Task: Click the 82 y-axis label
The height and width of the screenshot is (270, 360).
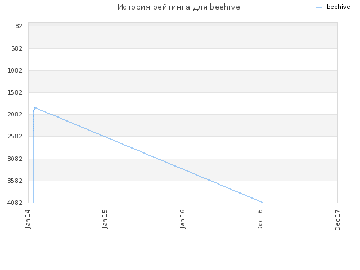Action: point(19,26)
